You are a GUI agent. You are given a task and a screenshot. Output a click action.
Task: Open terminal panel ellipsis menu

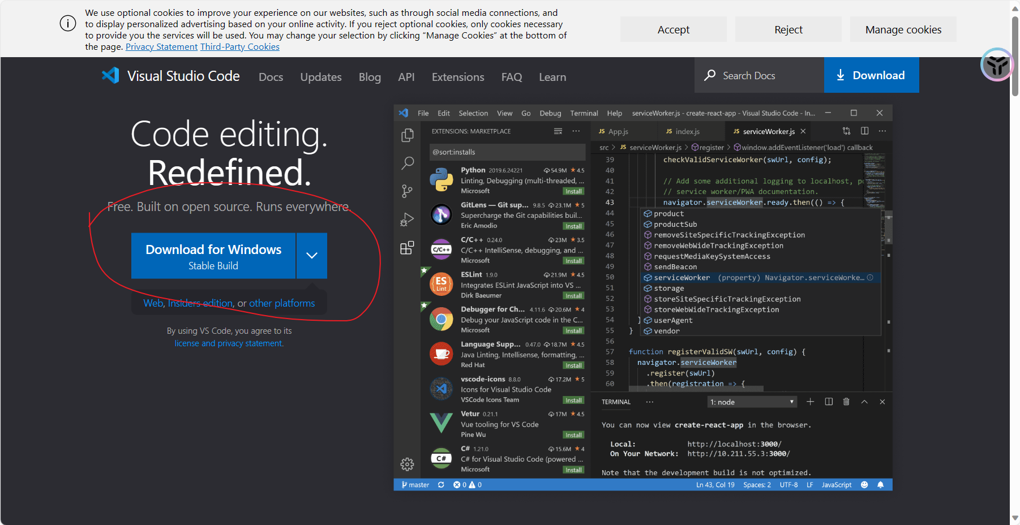(649, 402)
